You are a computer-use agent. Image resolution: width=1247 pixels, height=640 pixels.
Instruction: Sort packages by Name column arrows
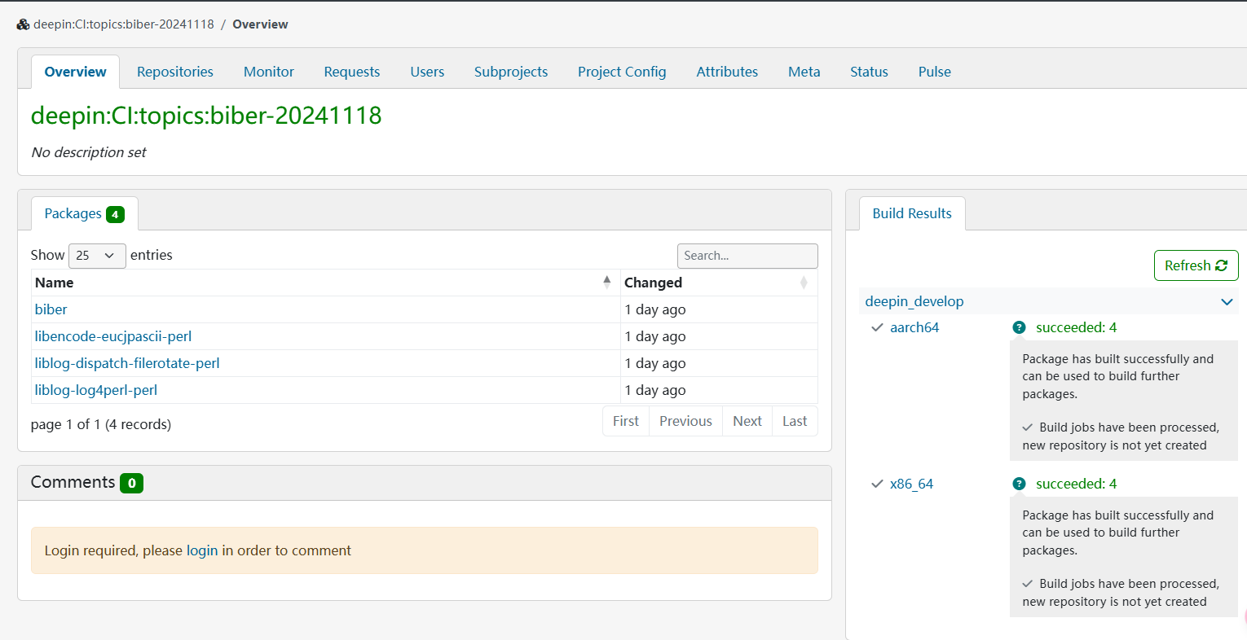pyautogui.click(x=606, y=283)
